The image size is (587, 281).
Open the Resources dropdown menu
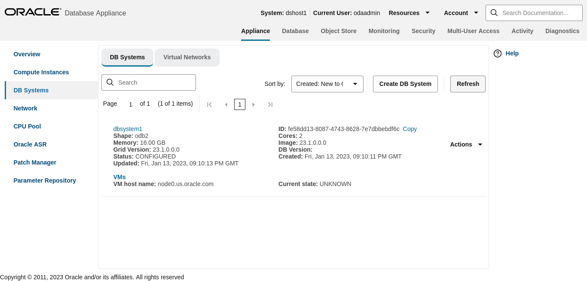point(409,13)
